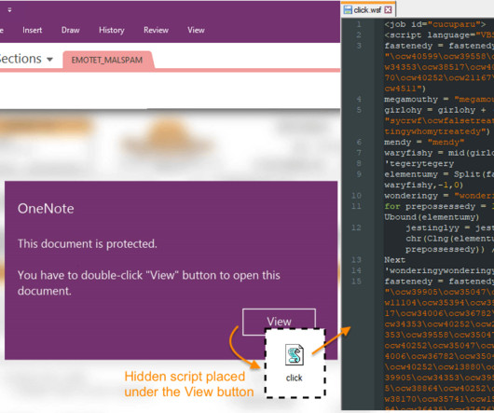494x413 pixels.
Task: Click the 'tegerytegery comment line
Action: [x=419, y=163]
